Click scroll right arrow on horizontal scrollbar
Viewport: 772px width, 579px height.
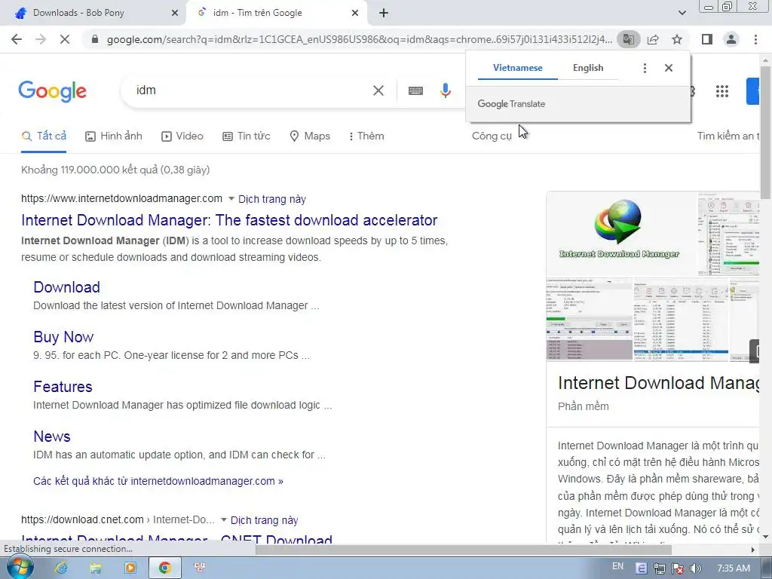753,550
